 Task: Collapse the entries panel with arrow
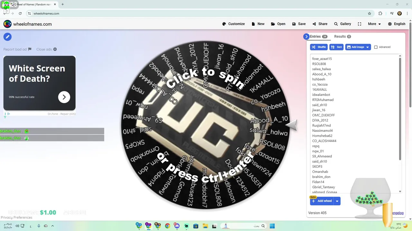(306, 37)
